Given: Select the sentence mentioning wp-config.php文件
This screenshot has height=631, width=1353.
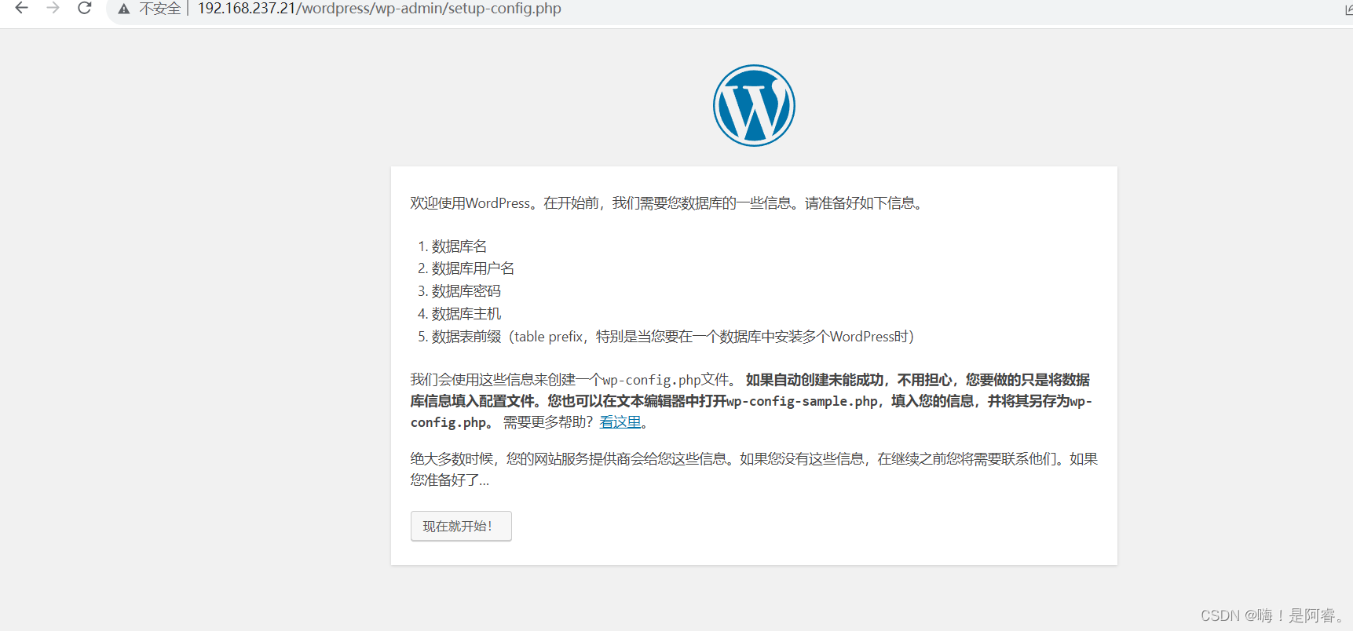Looking at the screenshot, I should pyautogui.click(x=573, y=380).
